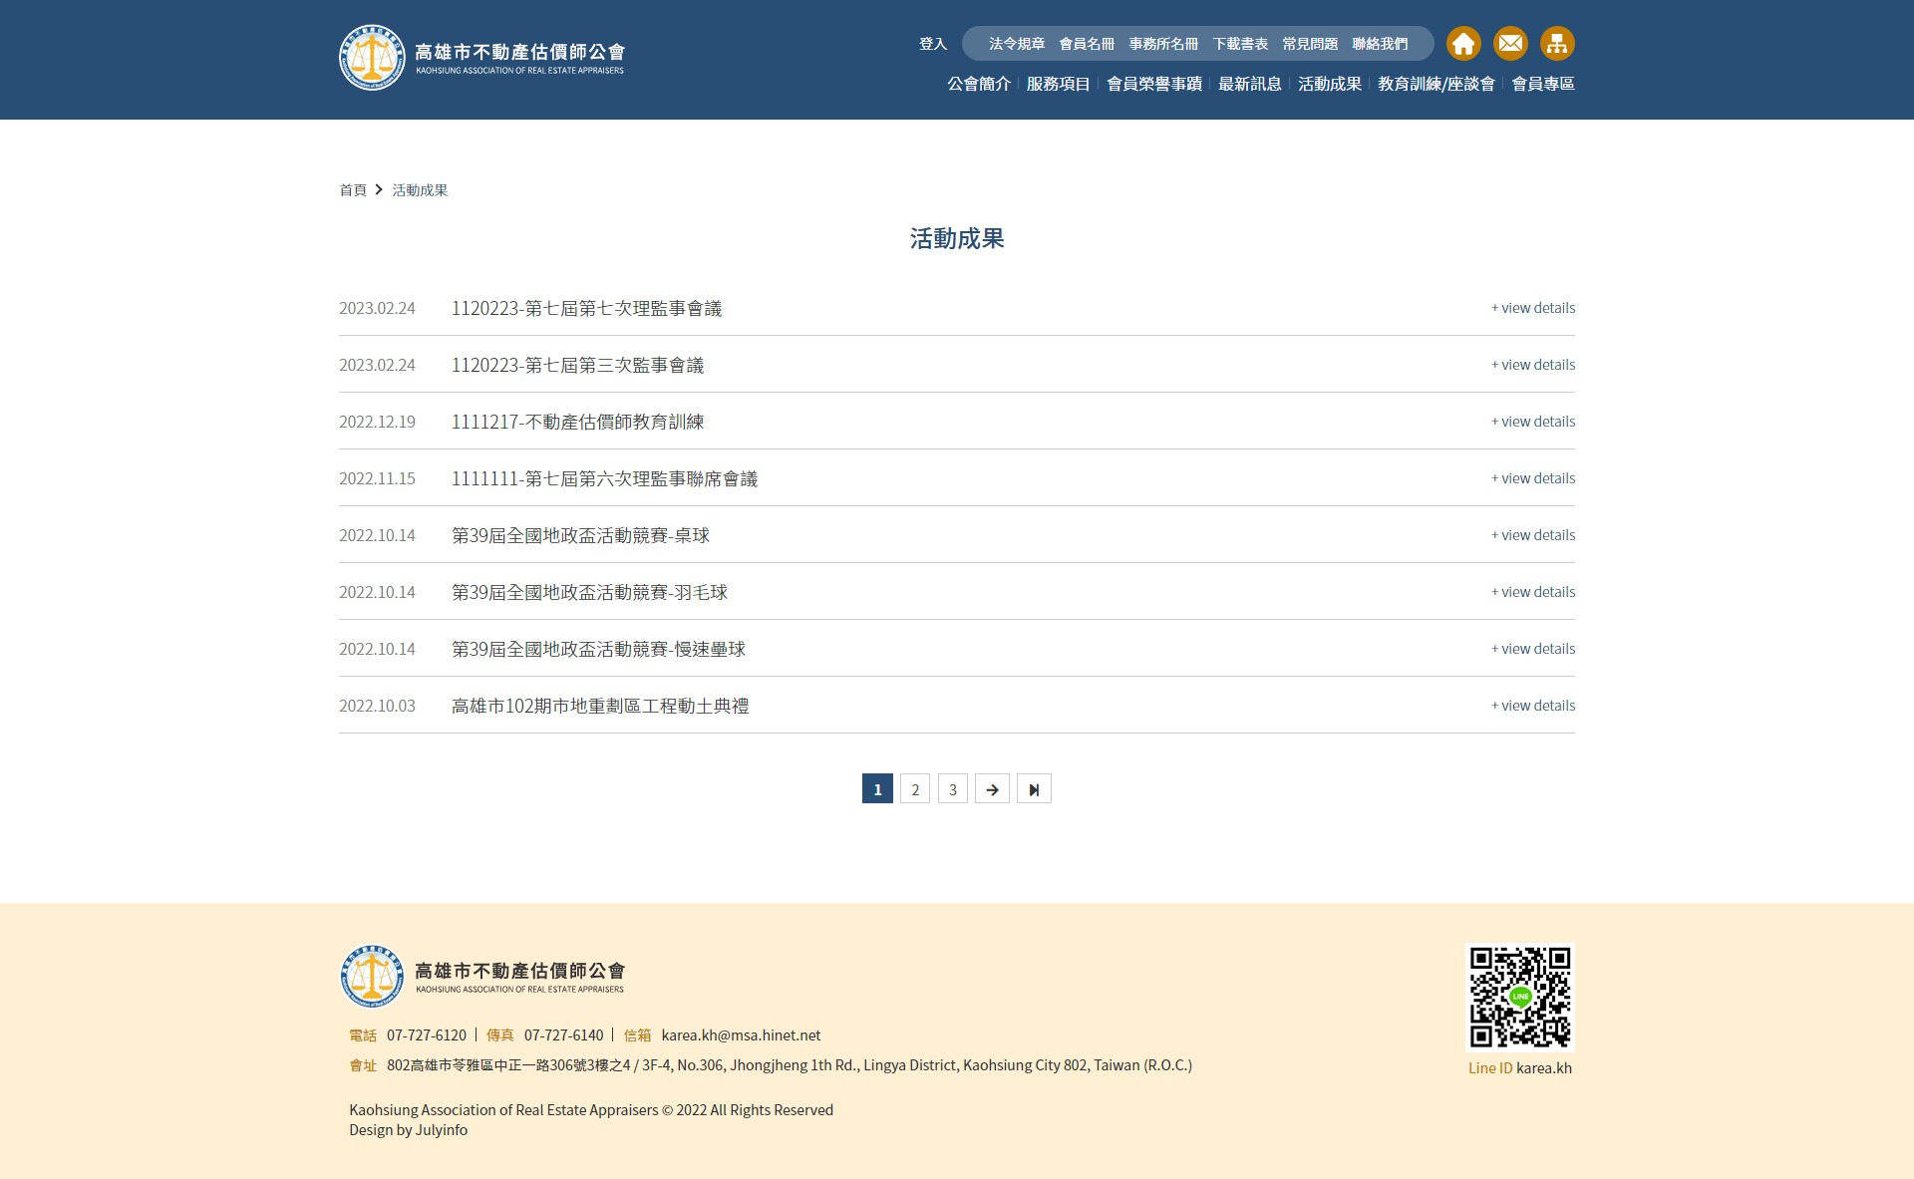Go to page 2 of results
The image size is (1914, 1179).
[x=914, y=788]
